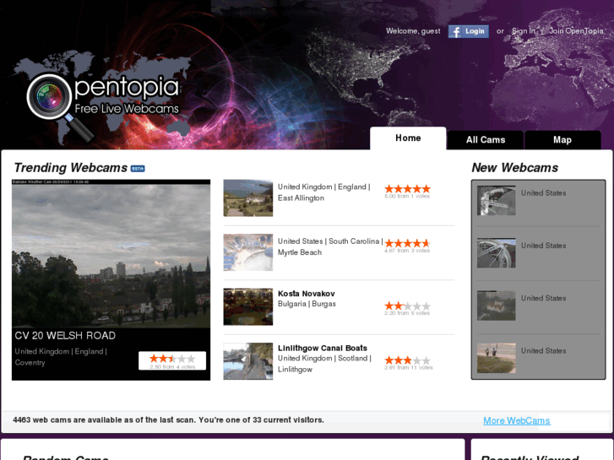Screen dimensions: 614x460
Task: Click the Opentopia camera lens logo
Action: 48,96
